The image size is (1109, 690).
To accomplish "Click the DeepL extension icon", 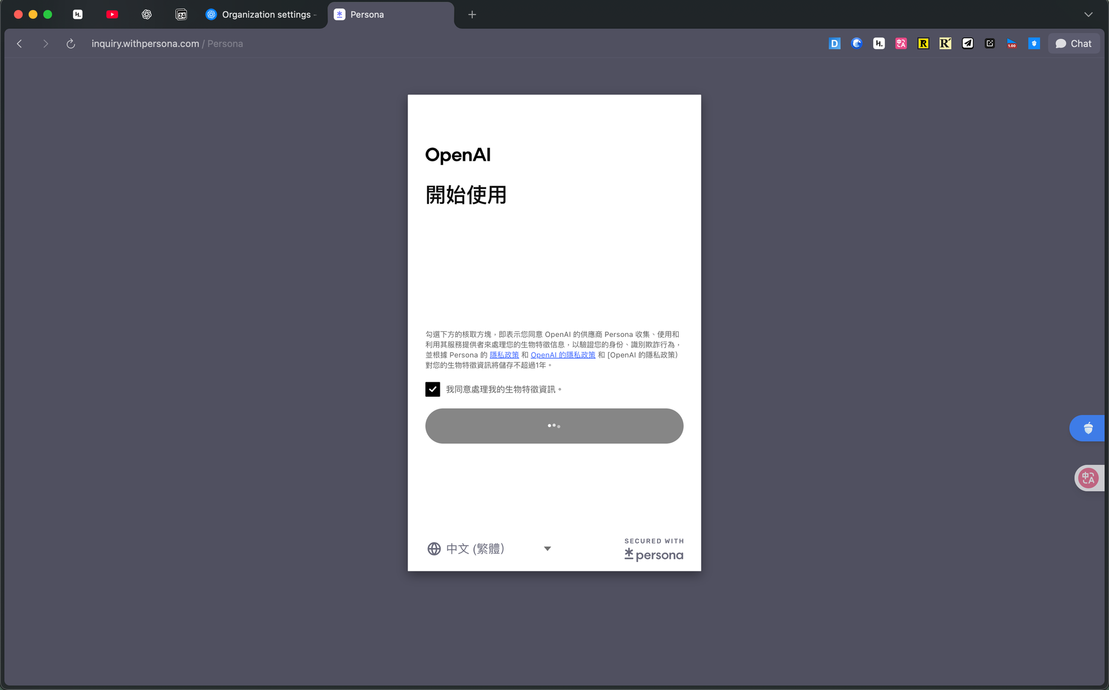I will click(x=835, y=43).
